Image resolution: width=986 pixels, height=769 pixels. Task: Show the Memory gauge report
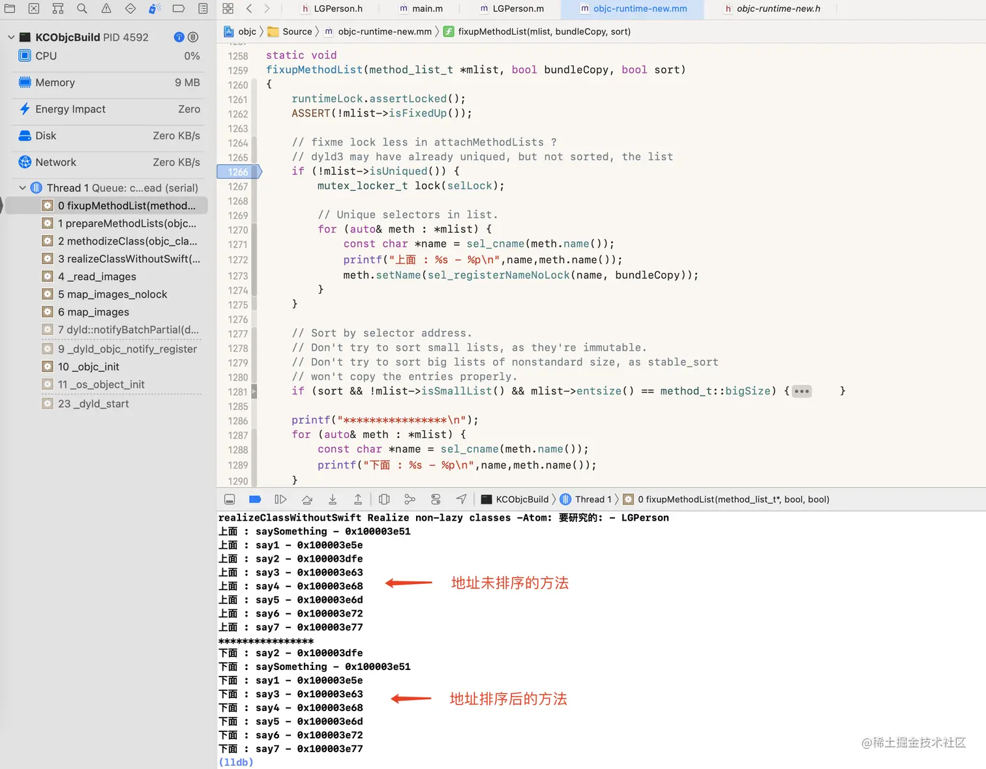(x=108, y=83)
